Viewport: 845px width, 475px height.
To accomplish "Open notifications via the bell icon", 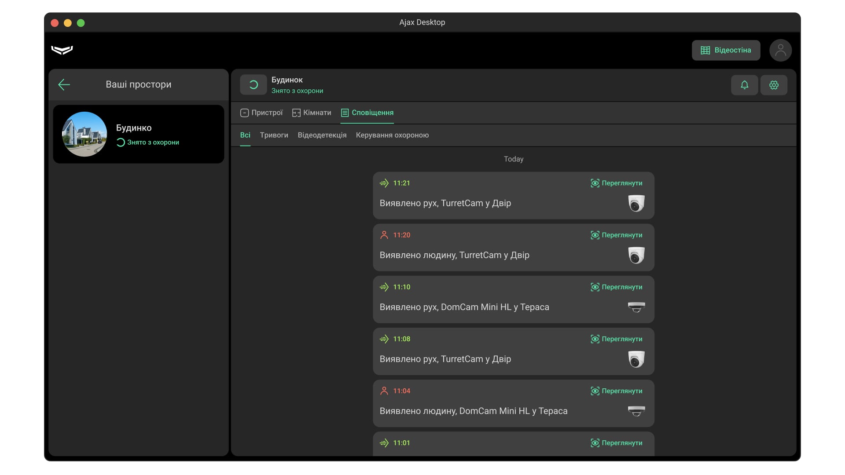I will coord(744,85).
